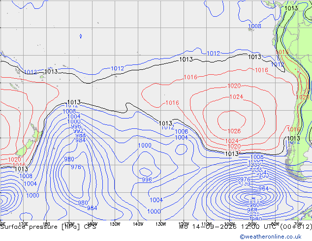Select the blue 992 isobar label
This screenshot has width=312, height=241.
[78, 131]
